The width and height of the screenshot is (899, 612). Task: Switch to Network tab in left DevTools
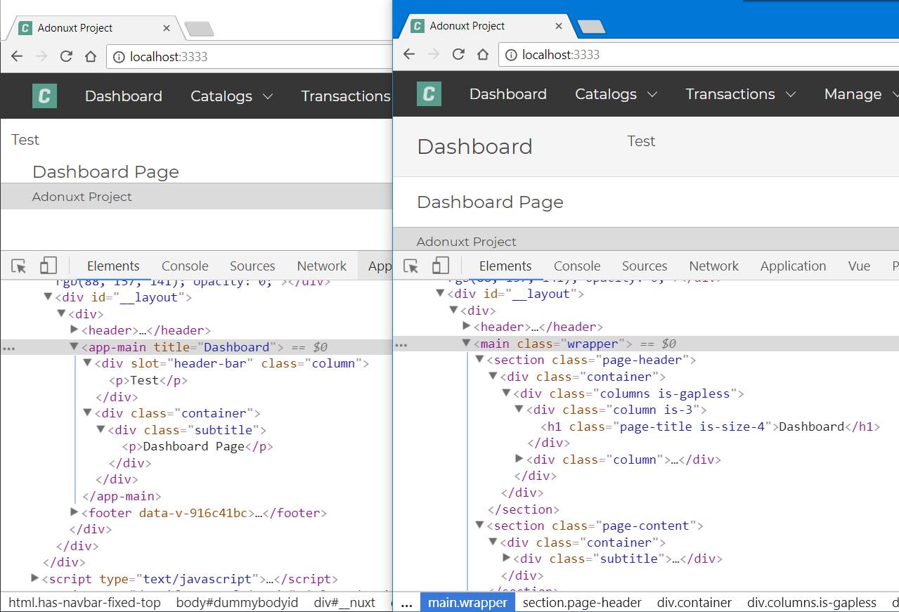[322, 266]
